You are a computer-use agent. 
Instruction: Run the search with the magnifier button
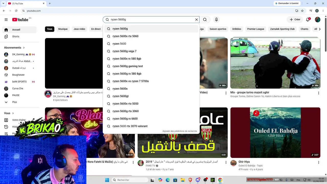click(205, 20)
